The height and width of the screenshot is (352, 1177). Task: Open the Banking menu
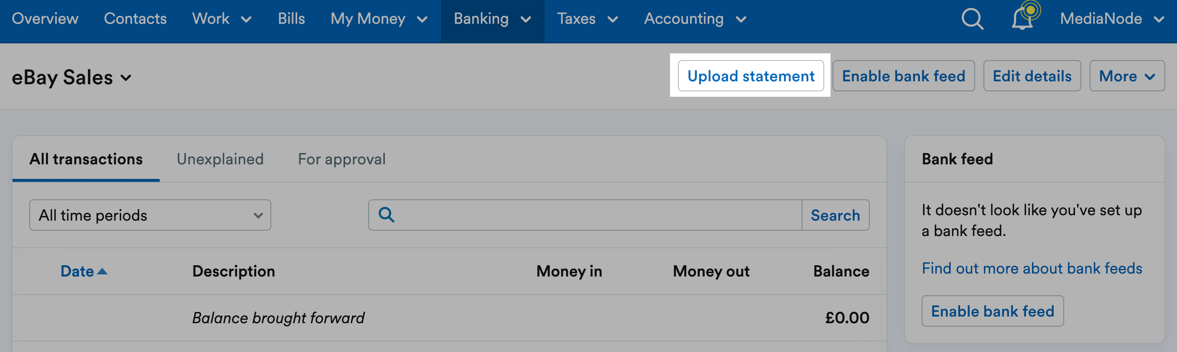pos(492,19)
